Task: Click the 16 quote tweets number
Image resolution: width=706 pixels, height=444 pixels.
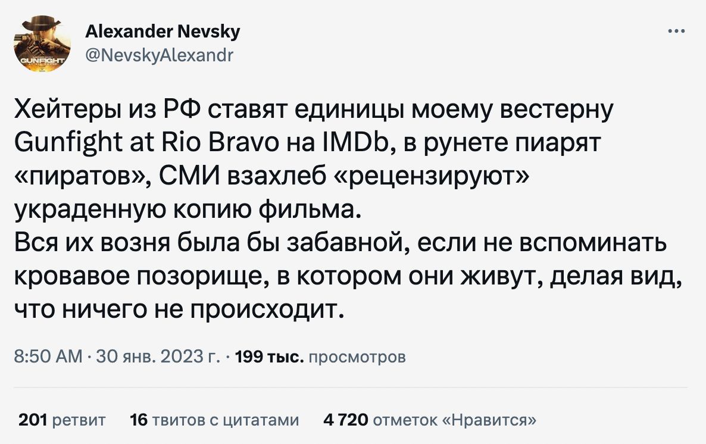Action: (138, 420)
